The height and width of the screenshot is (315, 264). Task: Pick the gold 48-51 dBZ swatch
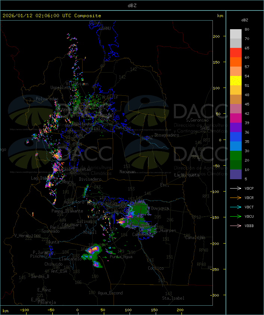(x=236, y=90)
